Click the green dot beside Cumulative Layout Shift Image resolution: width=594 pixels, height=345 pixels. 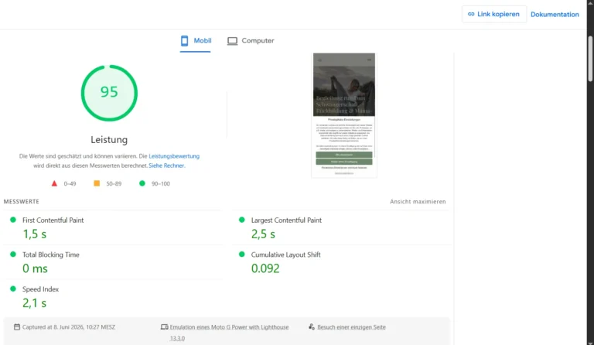point(241,254)
